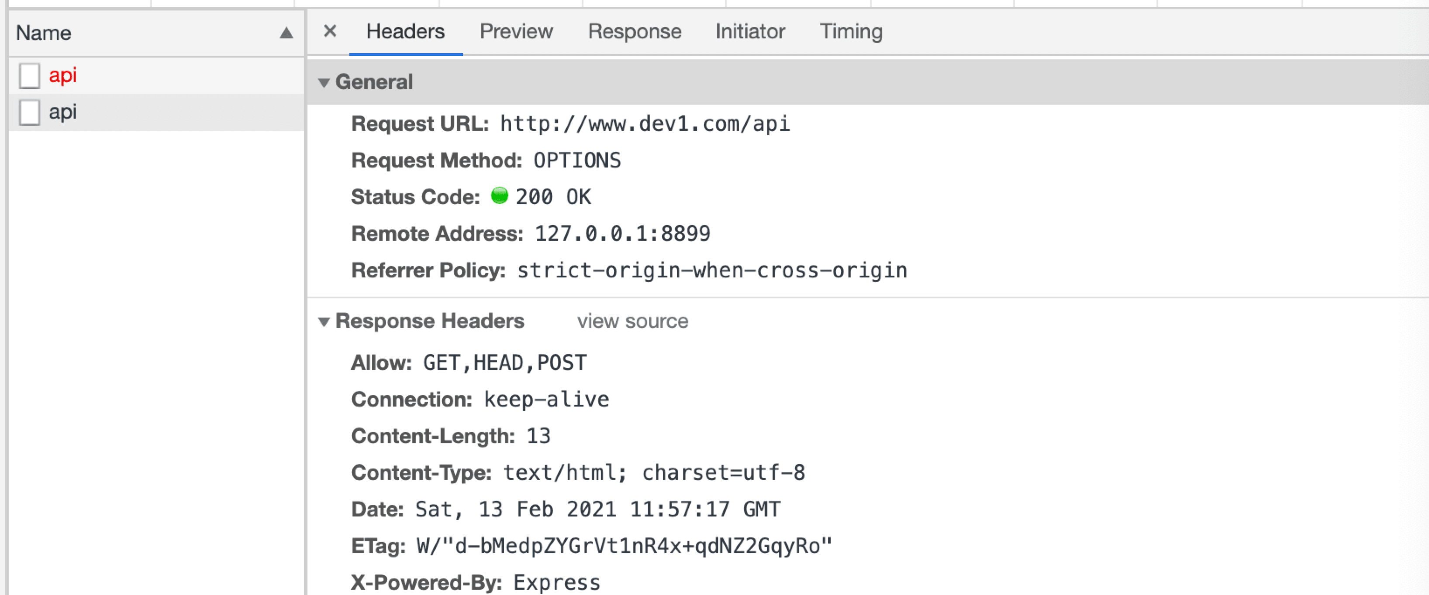Screen dimensions: 1429x595
Task: Switch to the Initiator tab
Action: [x=749, y=31]
